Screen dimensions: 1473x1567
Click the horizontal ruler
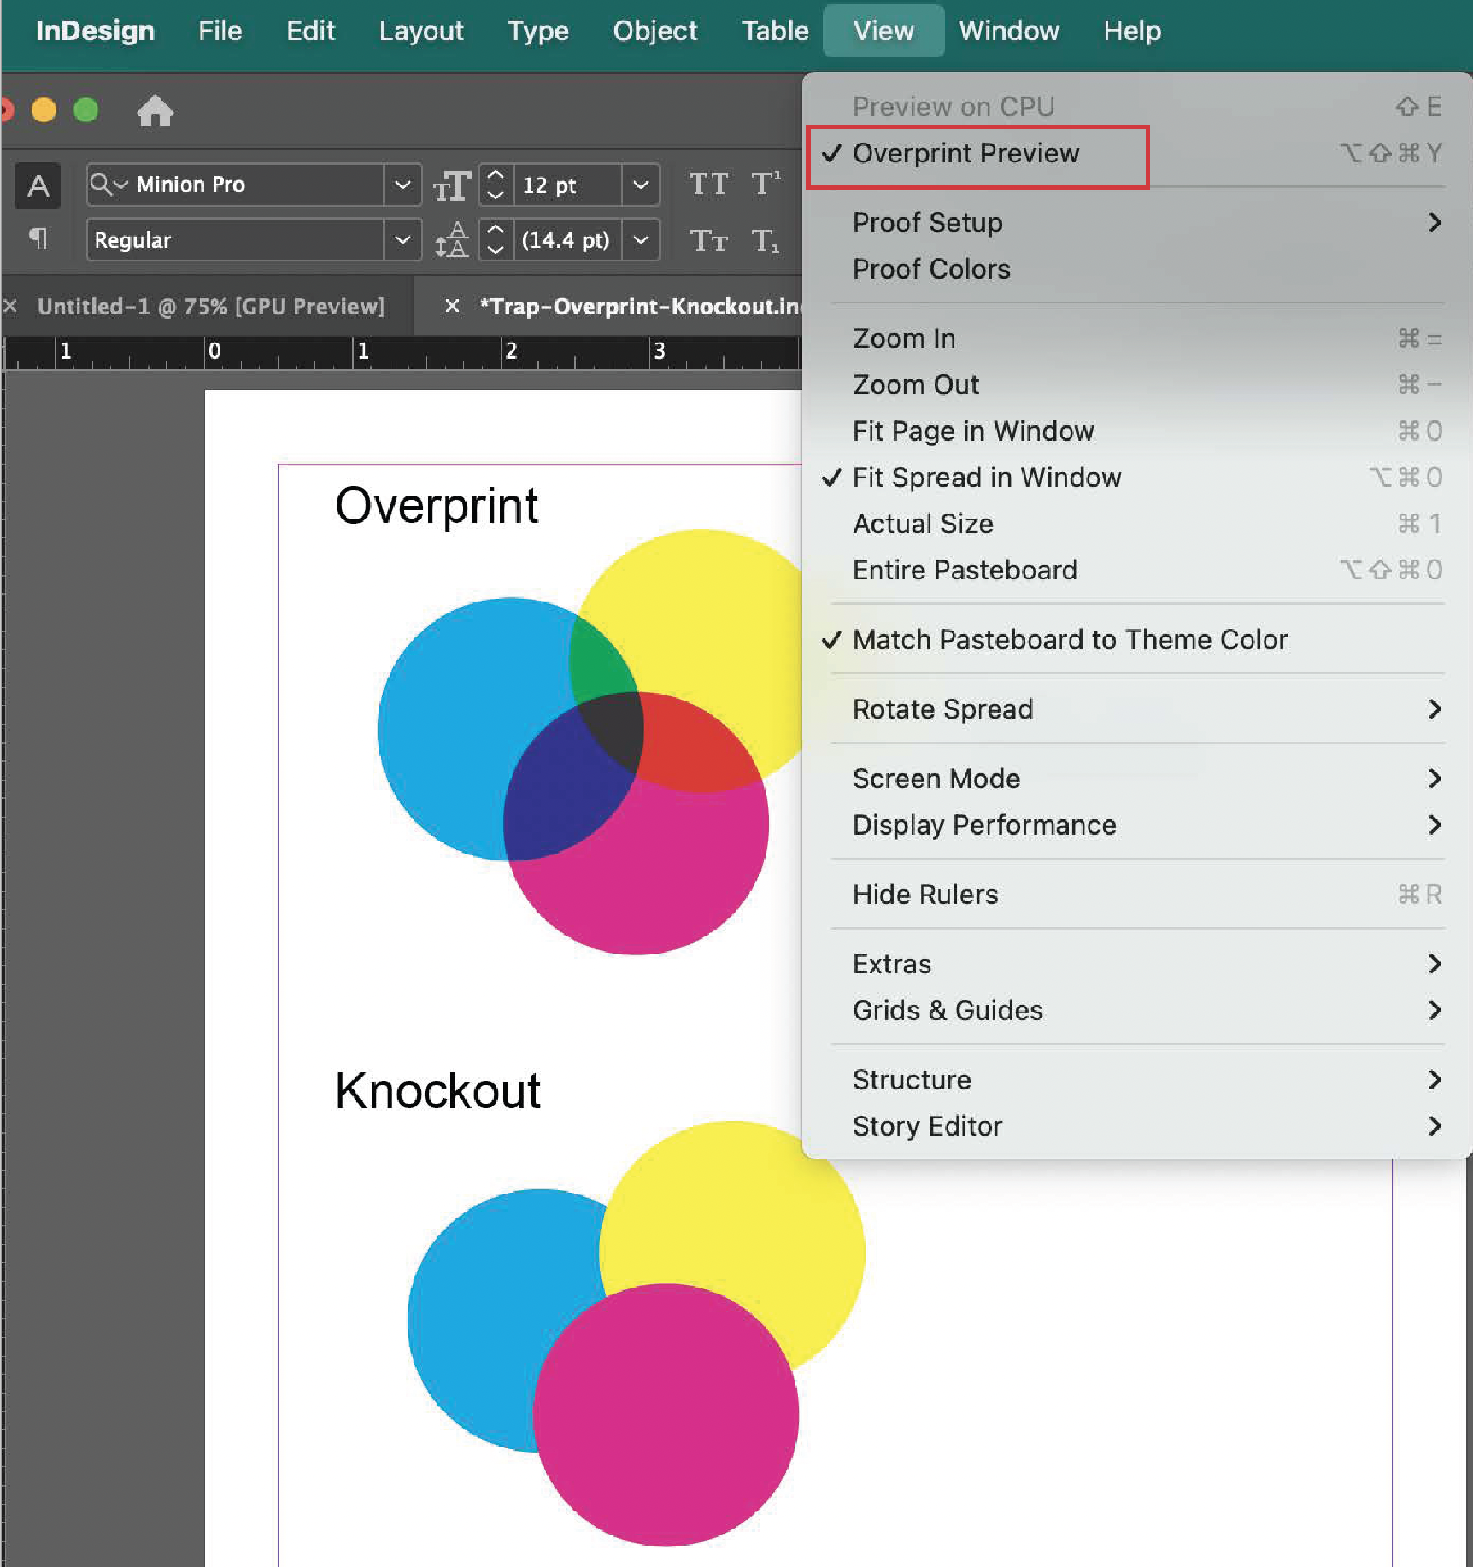click(402, 352)
